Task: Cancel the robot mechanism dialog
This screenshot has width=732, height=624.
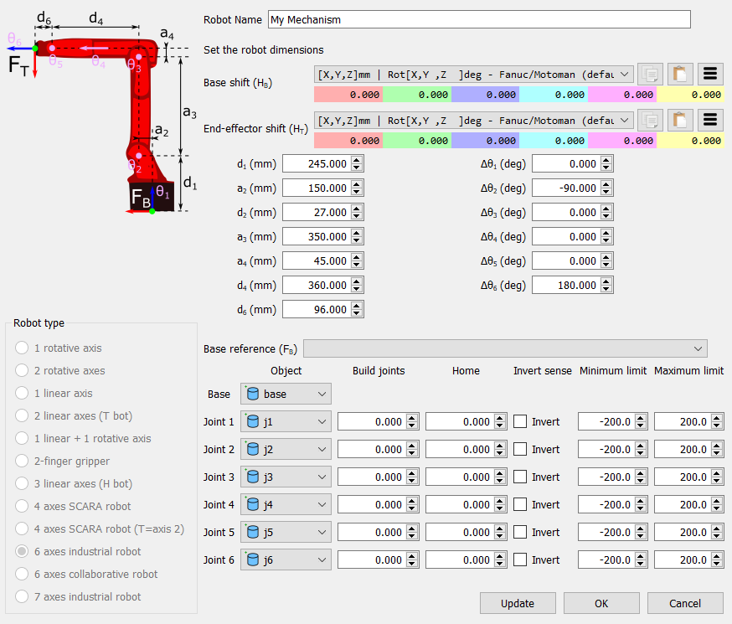Action: tap(684, 603)
